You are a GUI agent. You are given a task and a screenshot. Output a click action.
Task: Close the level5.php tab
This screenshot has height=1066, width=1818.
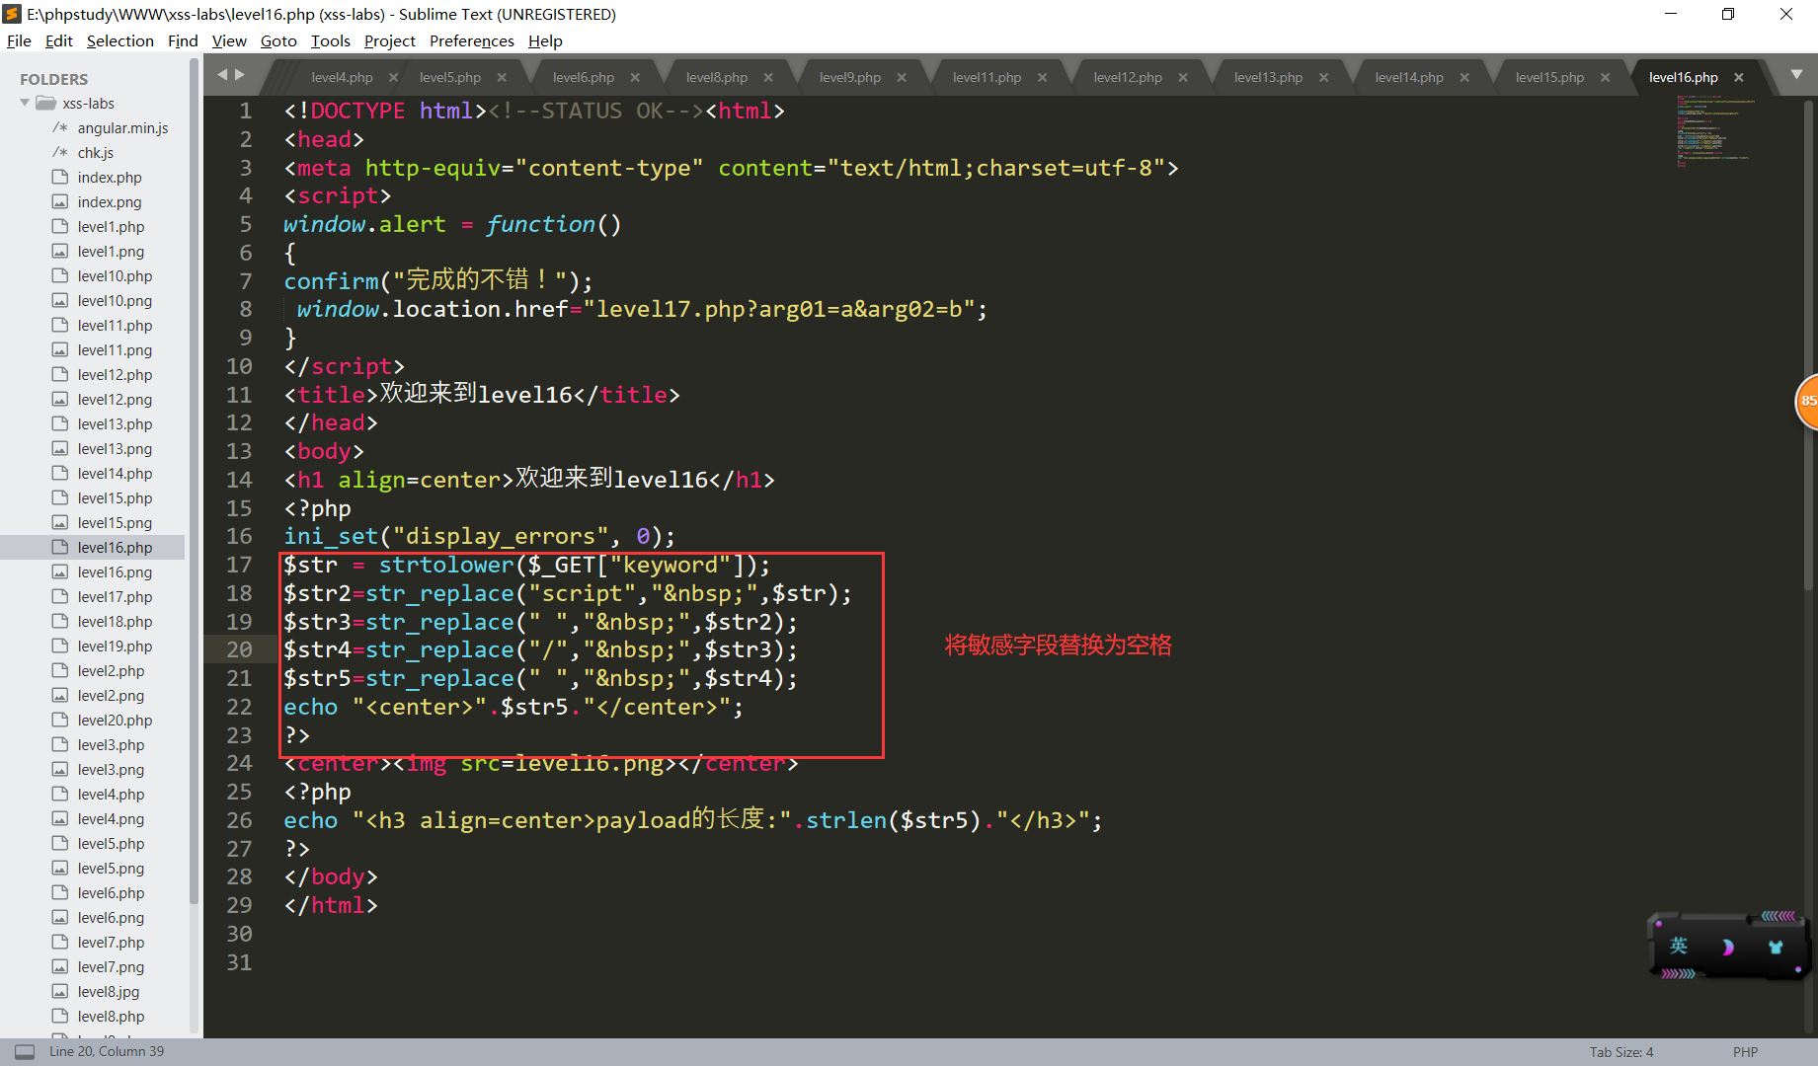point(502,77)
